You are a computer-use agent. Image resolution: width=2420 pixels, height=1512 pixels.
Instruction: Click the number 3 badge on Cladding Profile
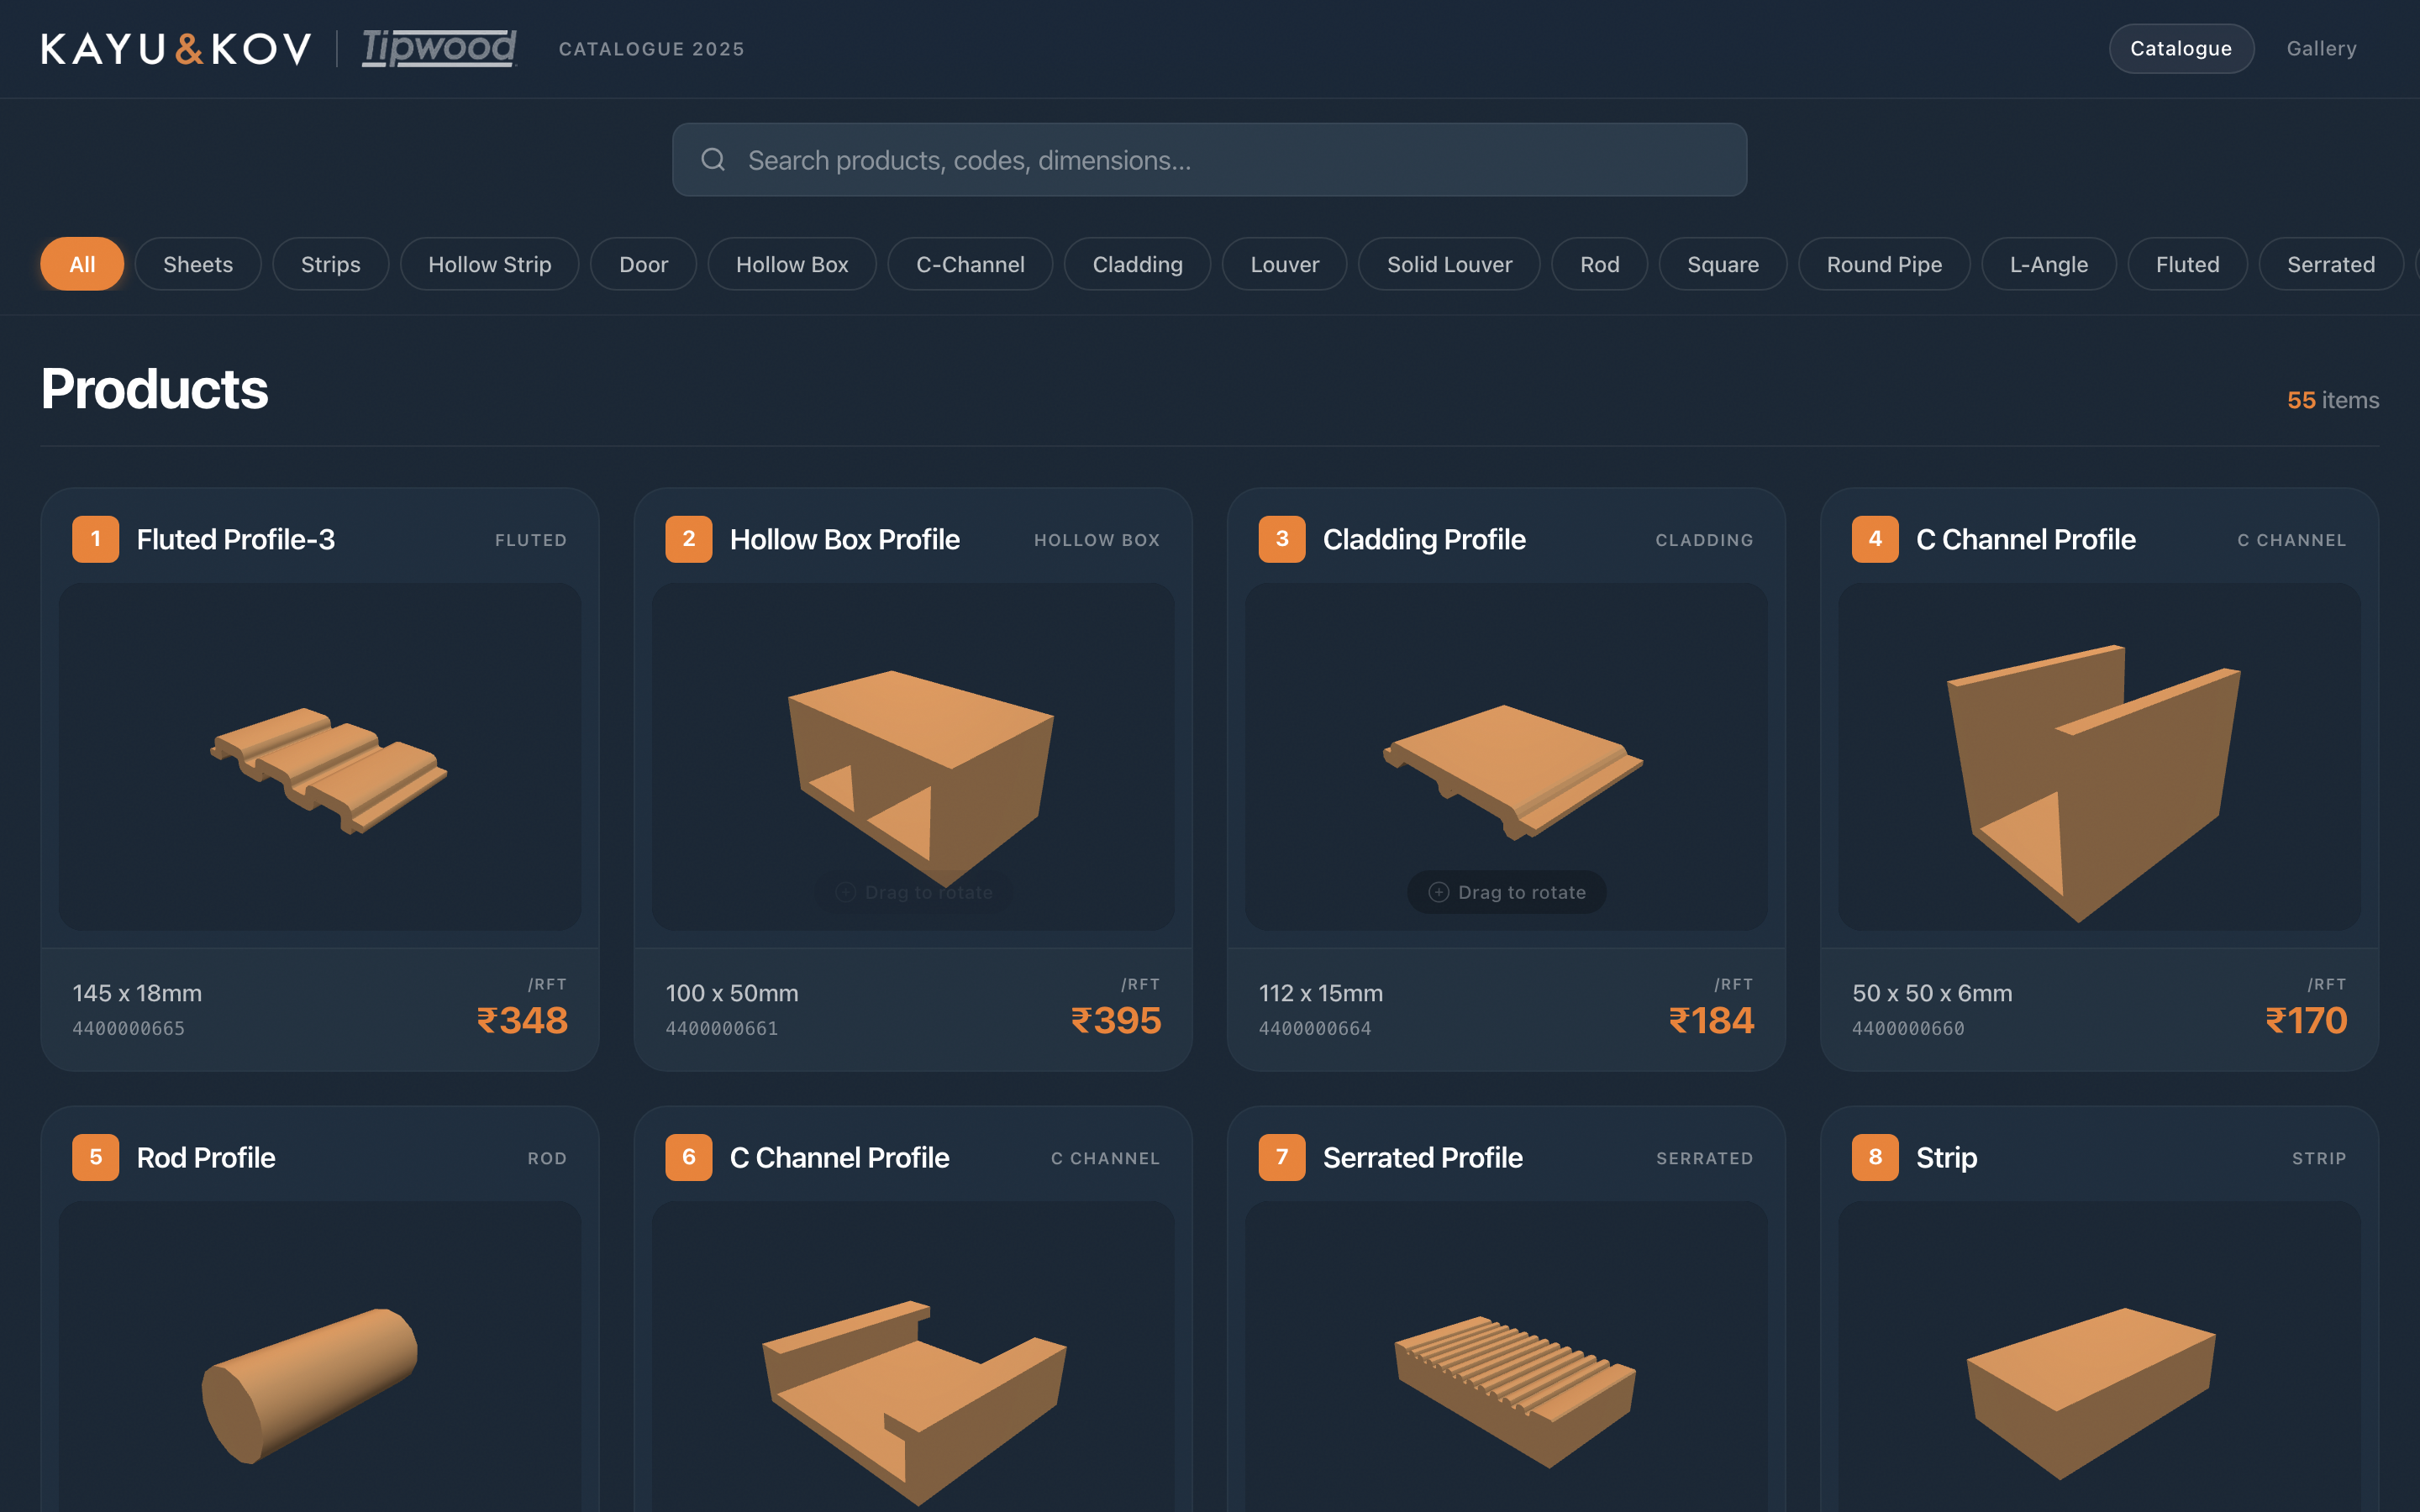point(1282,539)
